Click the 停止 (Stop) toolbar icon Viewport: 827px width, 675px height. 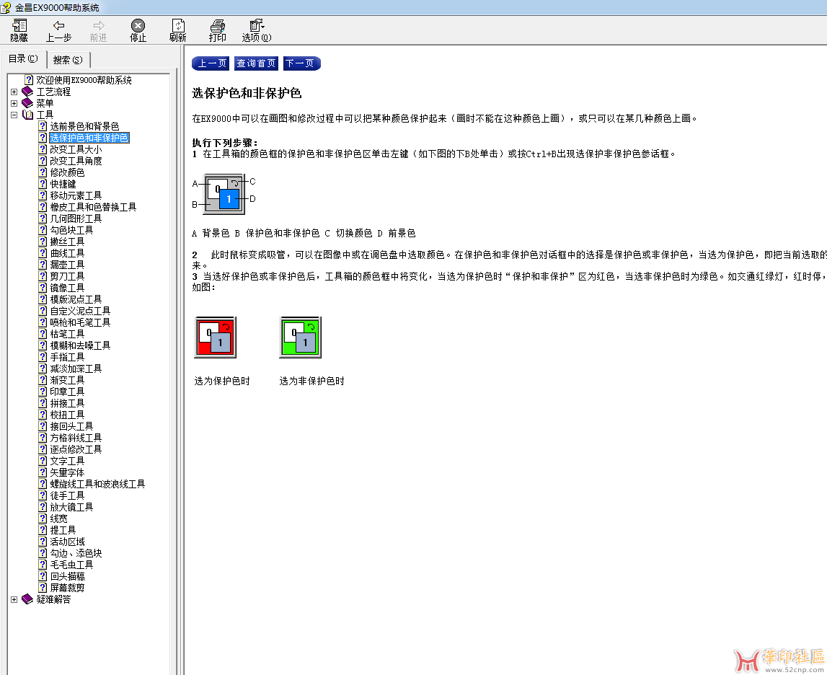pyautogui.click(x=138, y=30)
